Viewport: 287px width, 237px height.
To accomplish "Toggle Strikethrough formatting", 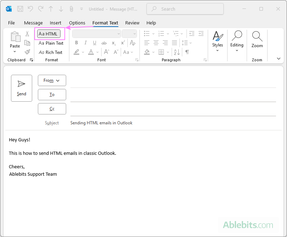I will coord(104,43).
